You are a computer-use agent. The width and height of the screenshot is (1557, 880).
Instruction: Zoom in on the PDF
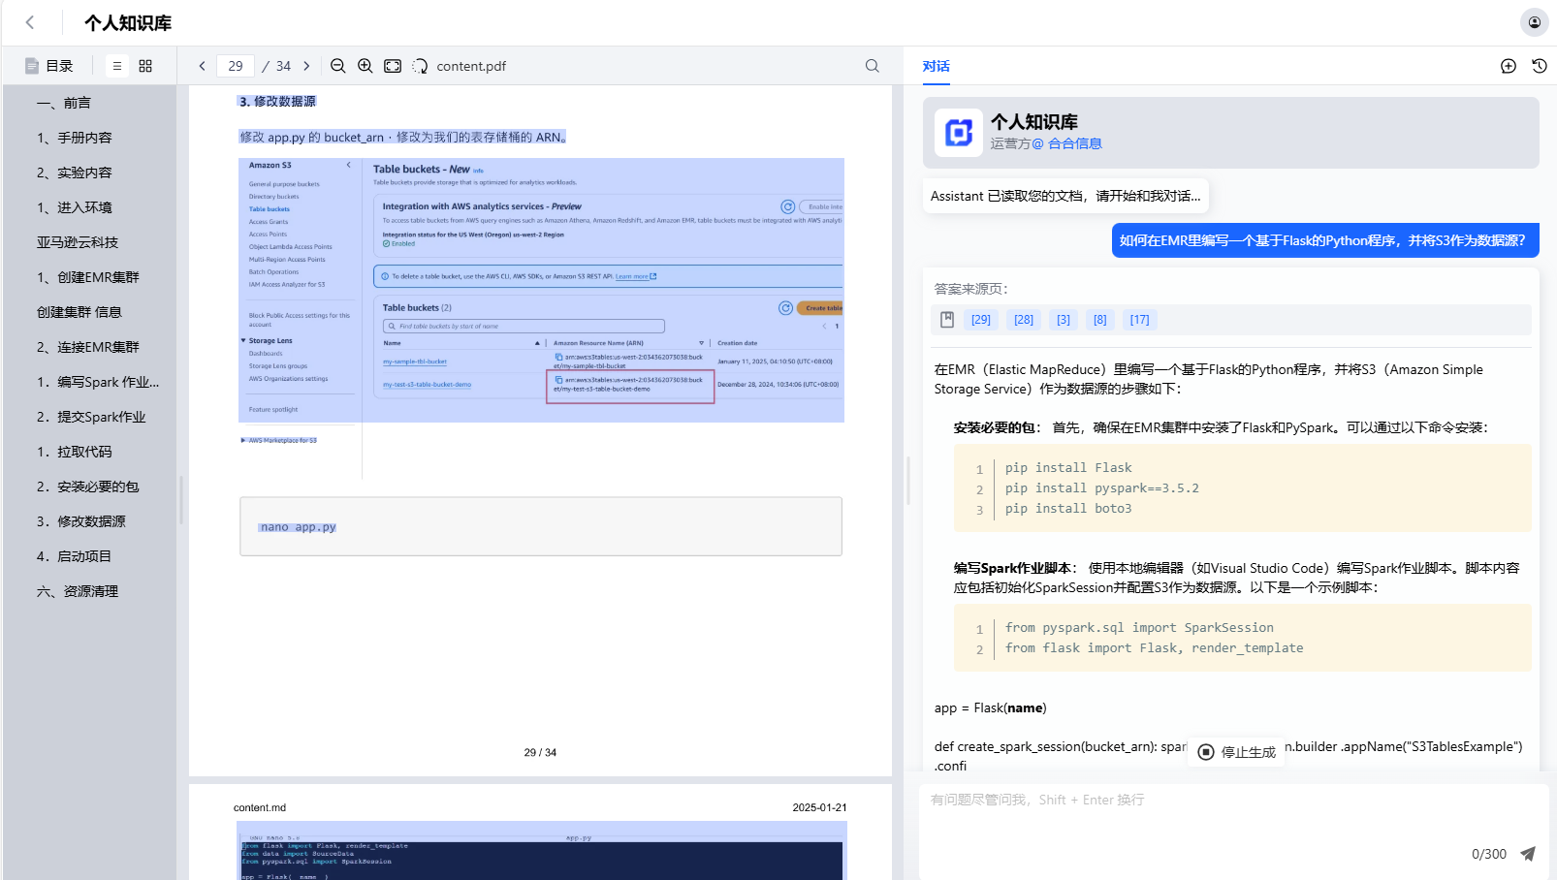point(365,66)
